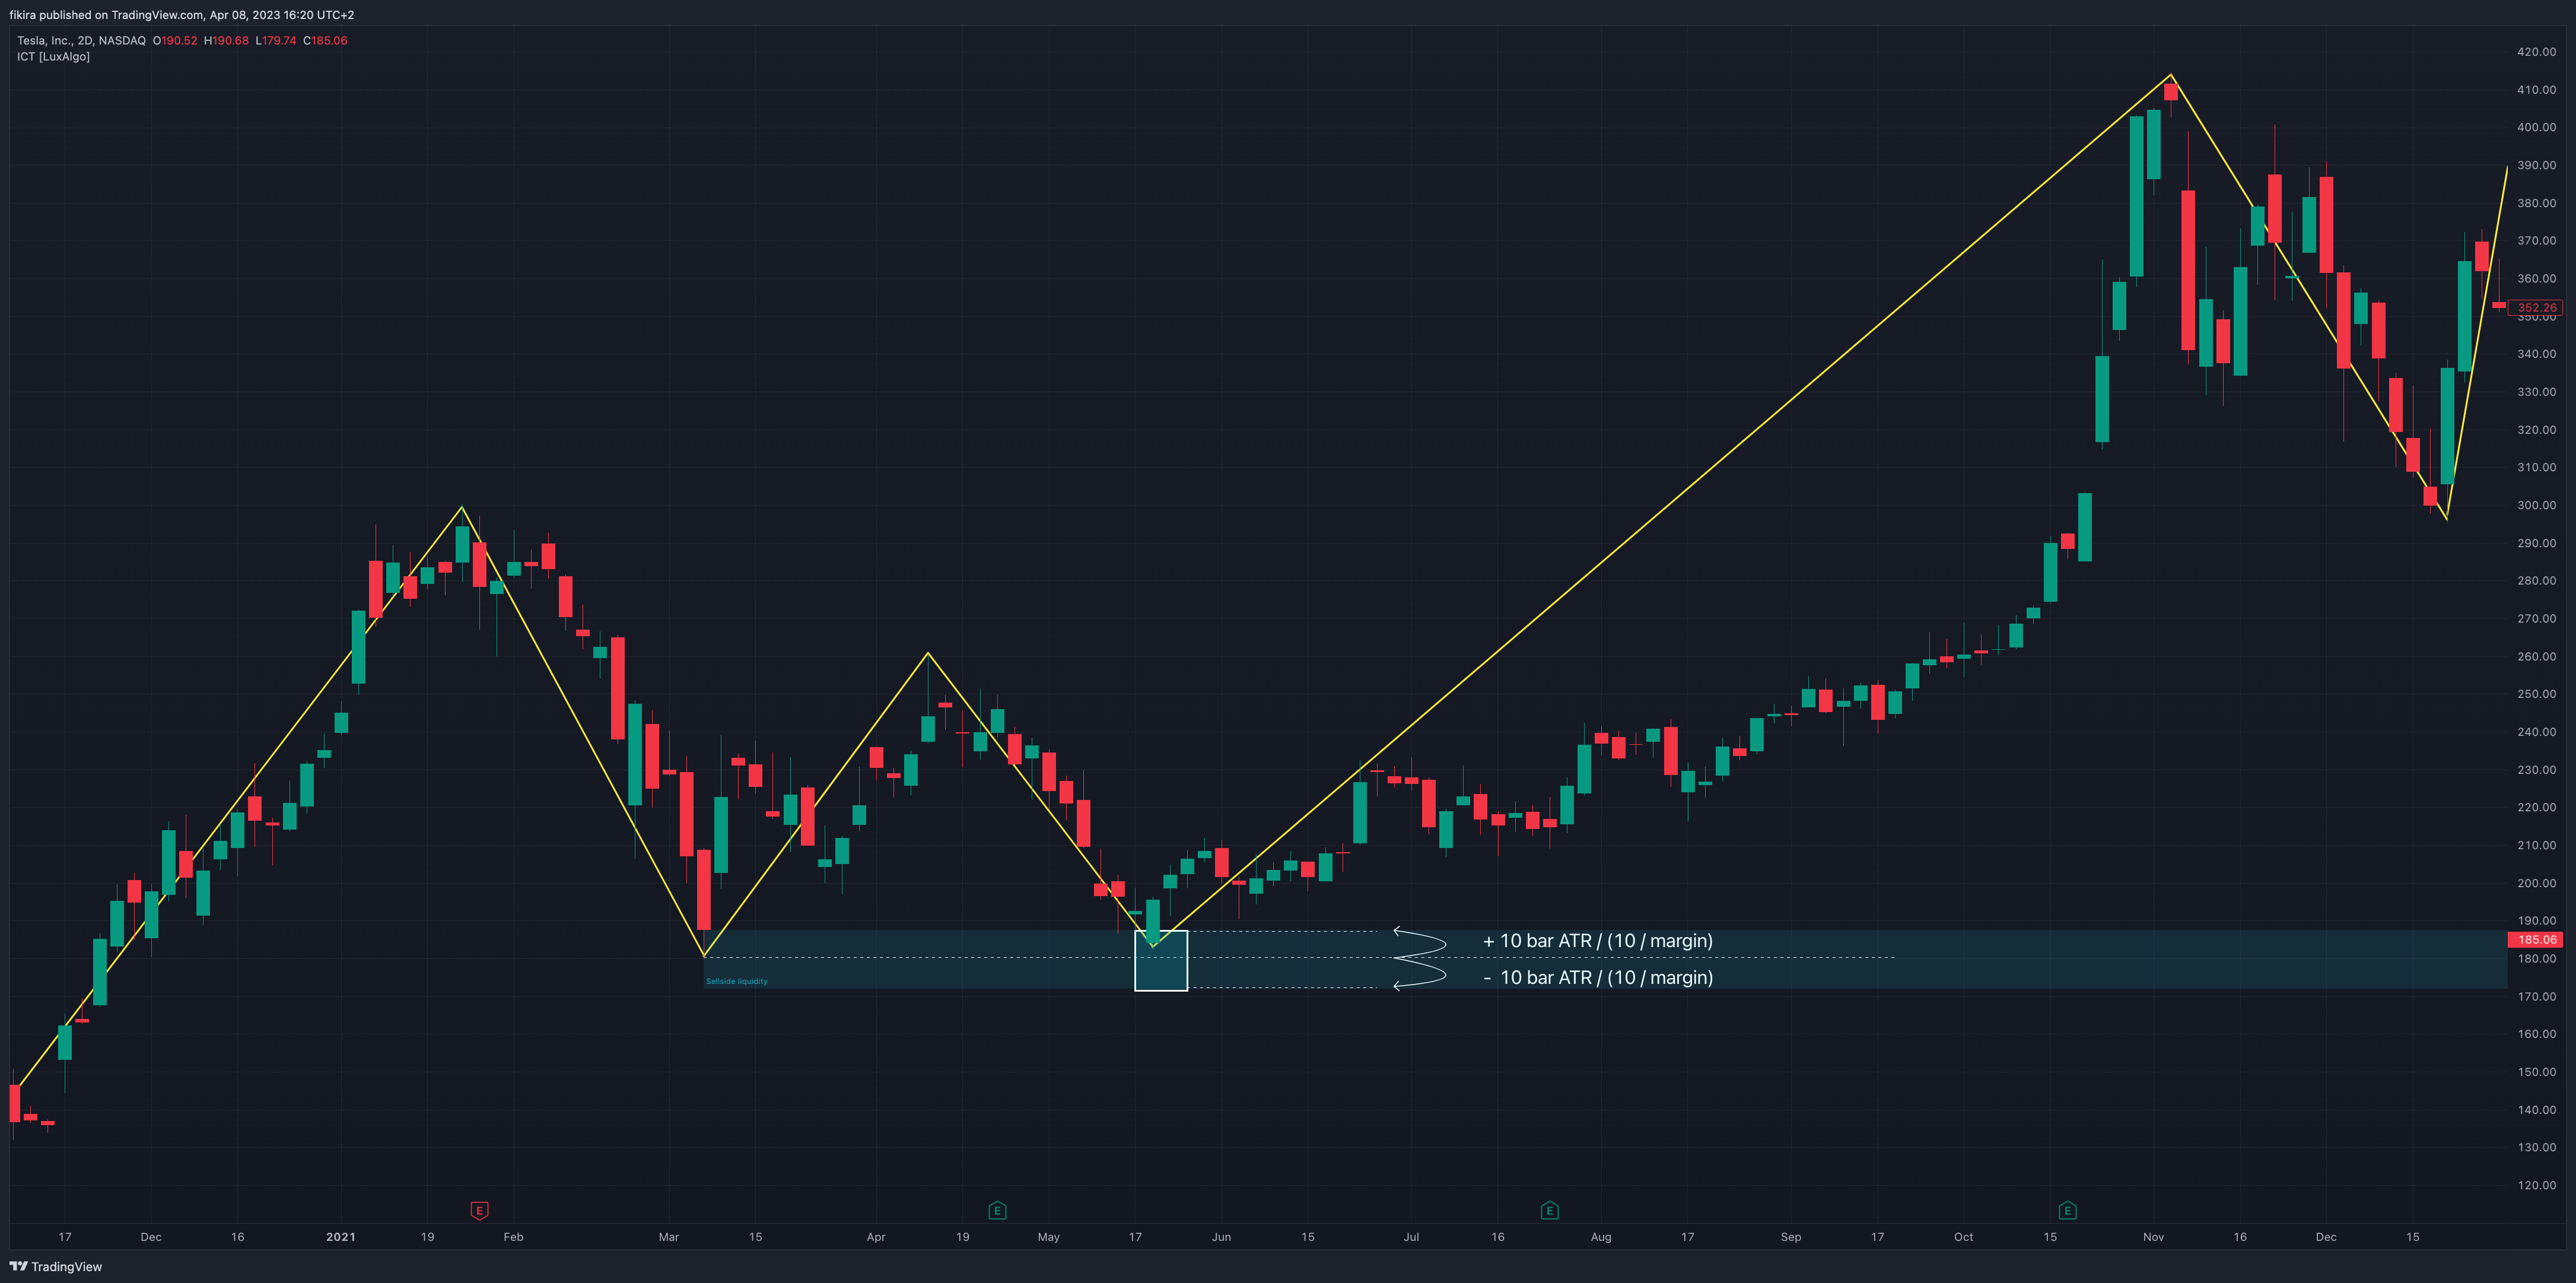Click the 2021 label on time axis

coord(341,1237)
